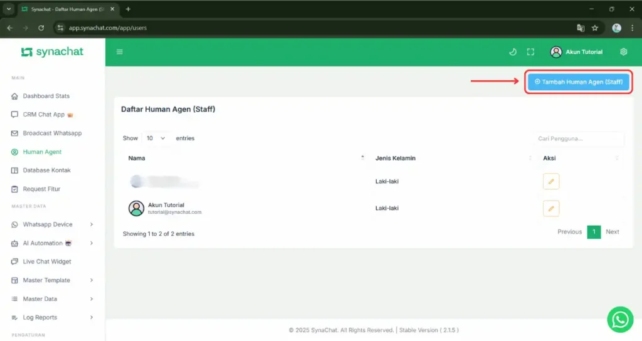
Task: Click the Log Reports icon
Action: point(15,318)
